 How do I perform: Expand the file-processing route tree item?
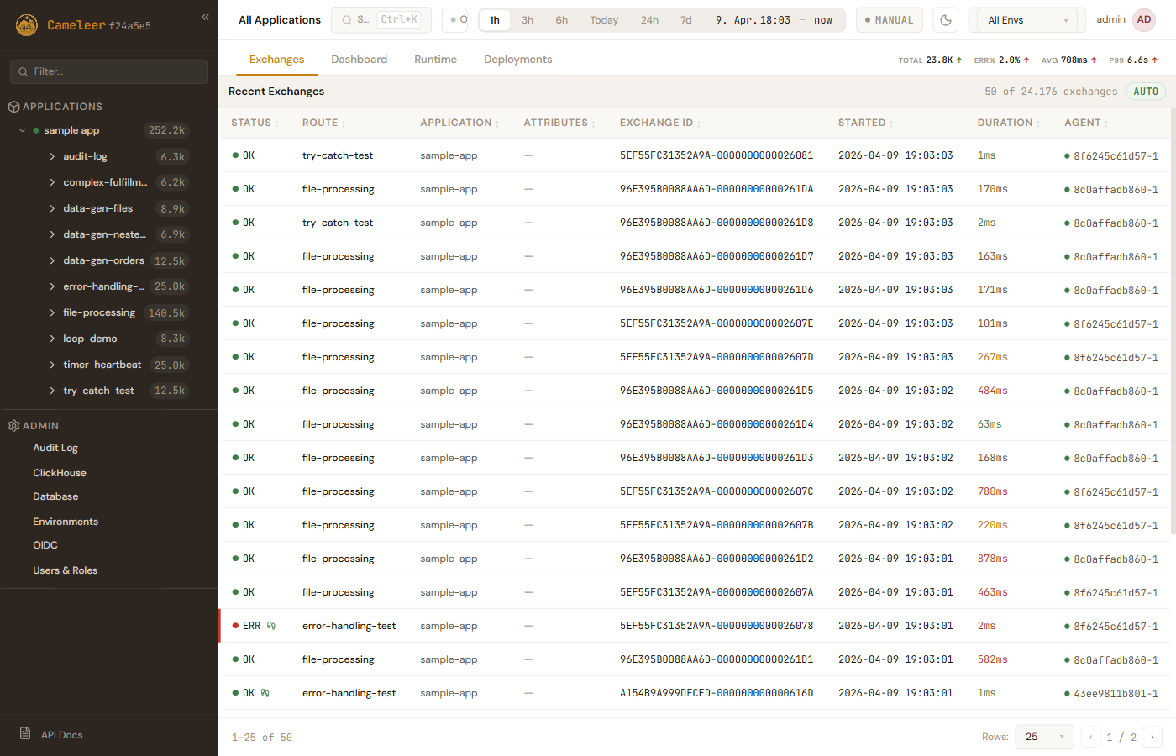pos(52,312)
